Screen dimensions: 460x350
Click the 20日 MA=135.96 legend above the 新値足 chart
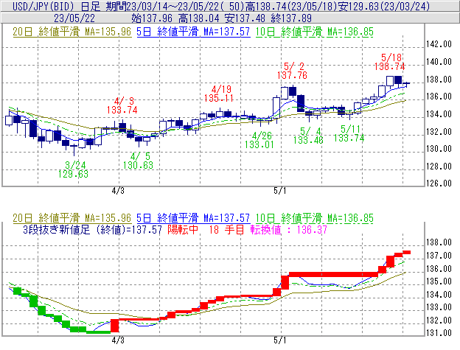72,218
